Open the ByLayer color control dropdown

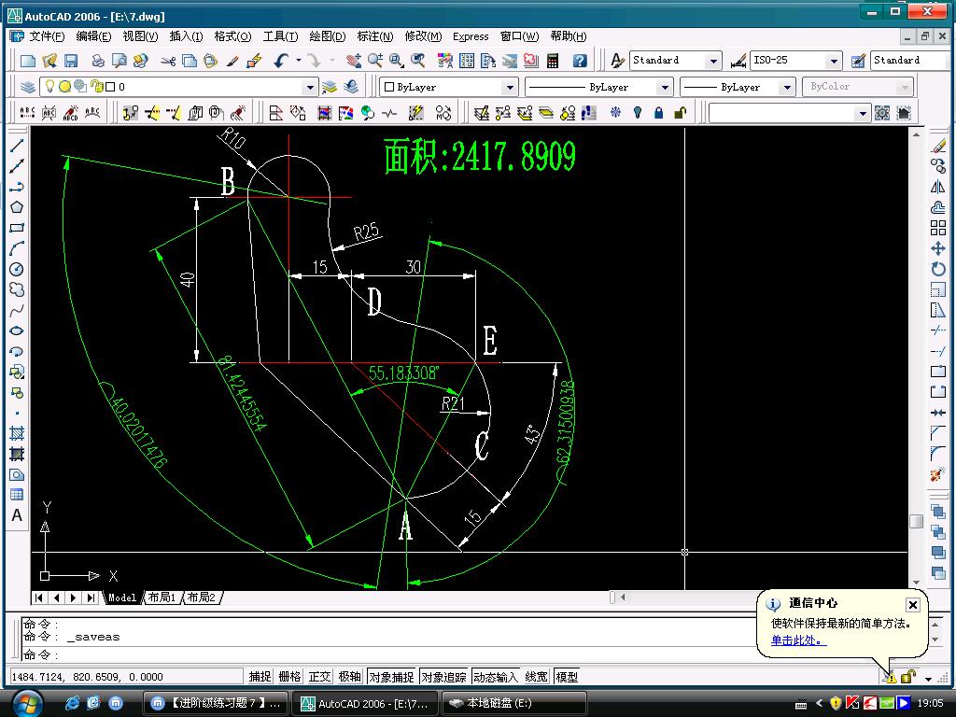[510, 87]
